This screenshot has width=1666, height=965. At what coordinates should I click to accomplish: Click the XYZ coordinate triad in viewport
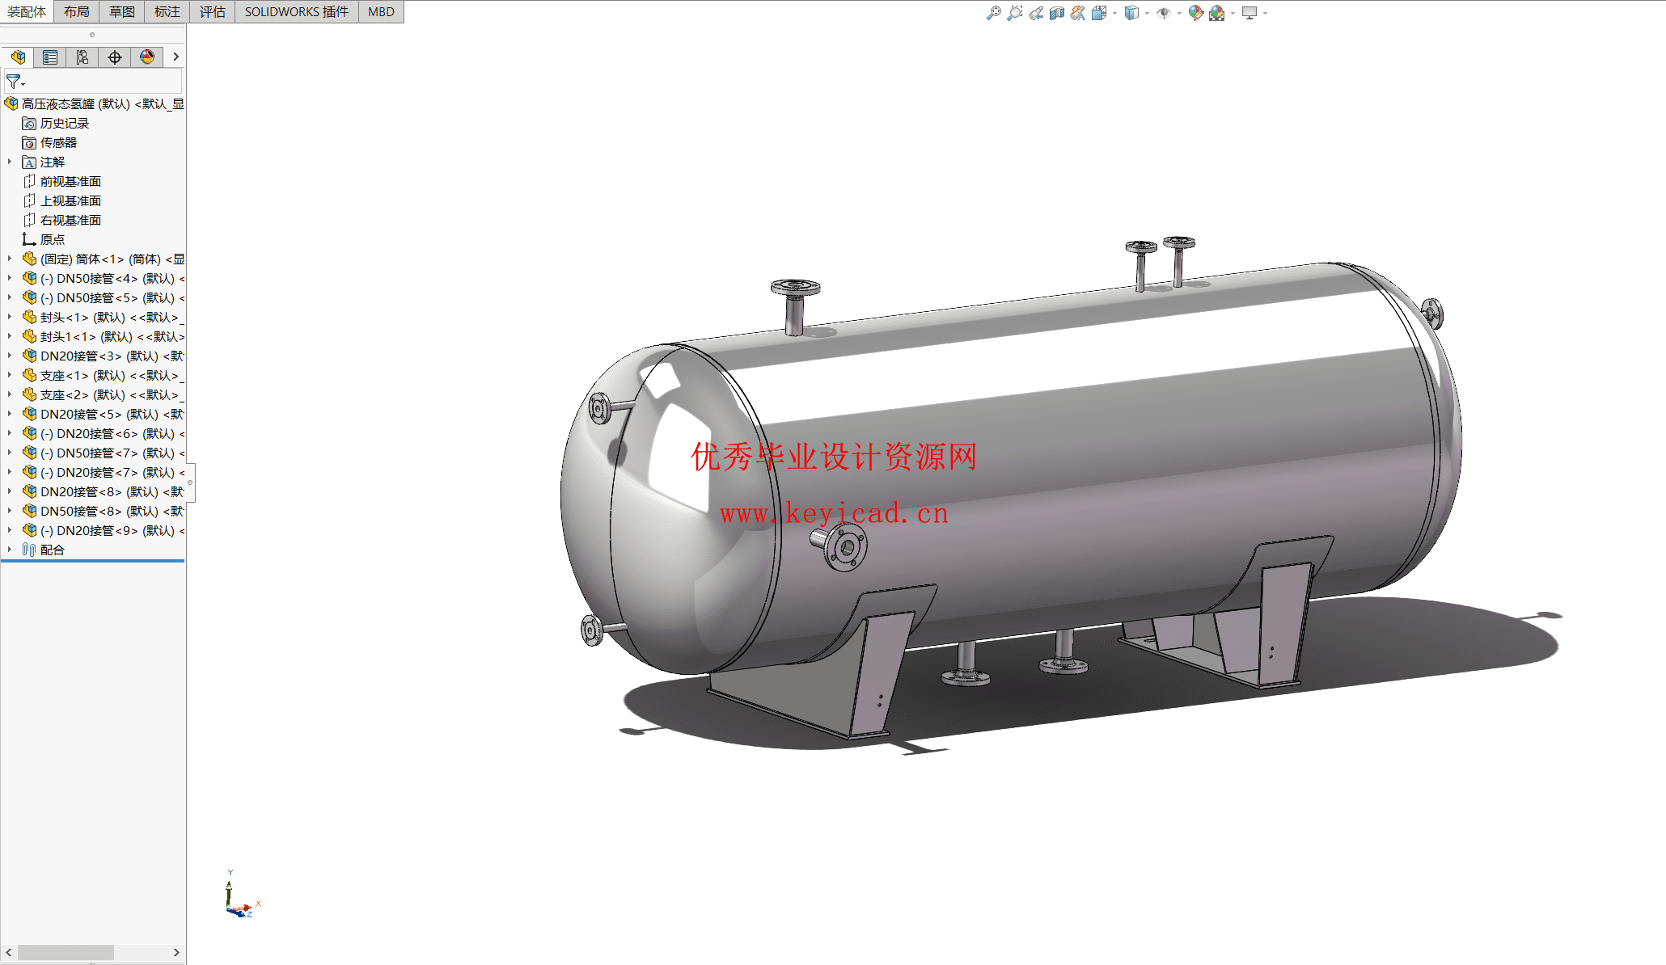pyautogui.click(x=242, y=895)
